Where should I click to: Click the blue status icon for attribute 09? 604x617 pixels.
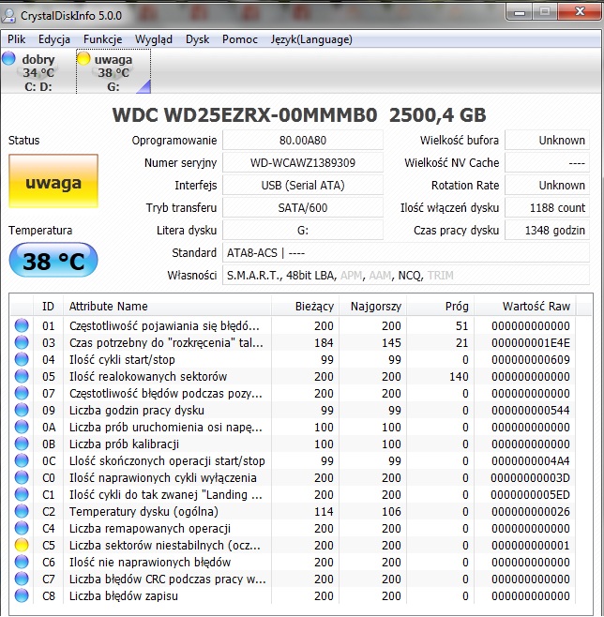[22, 411]
